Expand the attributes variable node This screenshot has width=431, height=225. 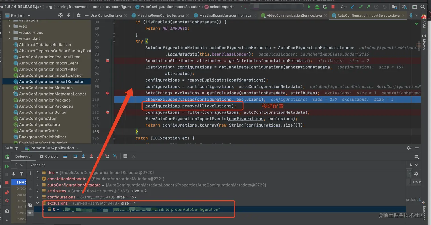pos(37,191)
